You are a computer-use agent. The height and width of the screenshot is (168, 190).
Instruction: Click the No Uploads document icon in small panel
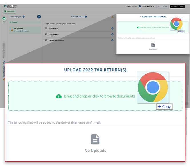click(x=153, y=45)
